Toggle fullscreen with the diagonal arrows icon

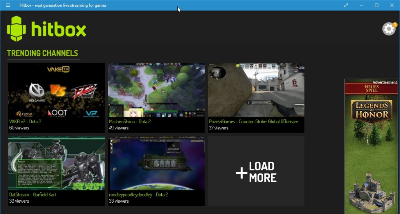click(x=346, y=5)
